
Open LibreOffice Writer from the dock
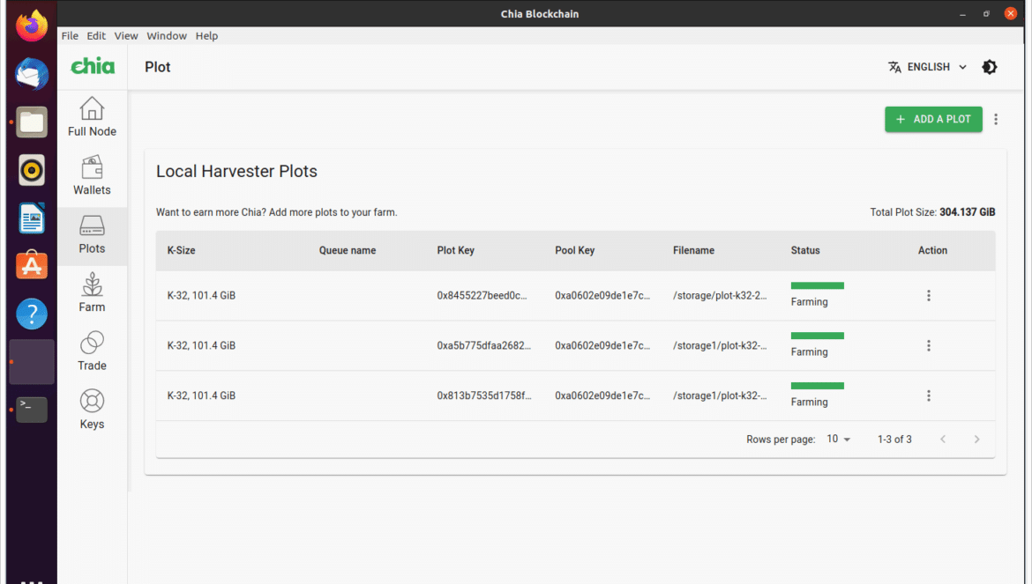(32, 218)
